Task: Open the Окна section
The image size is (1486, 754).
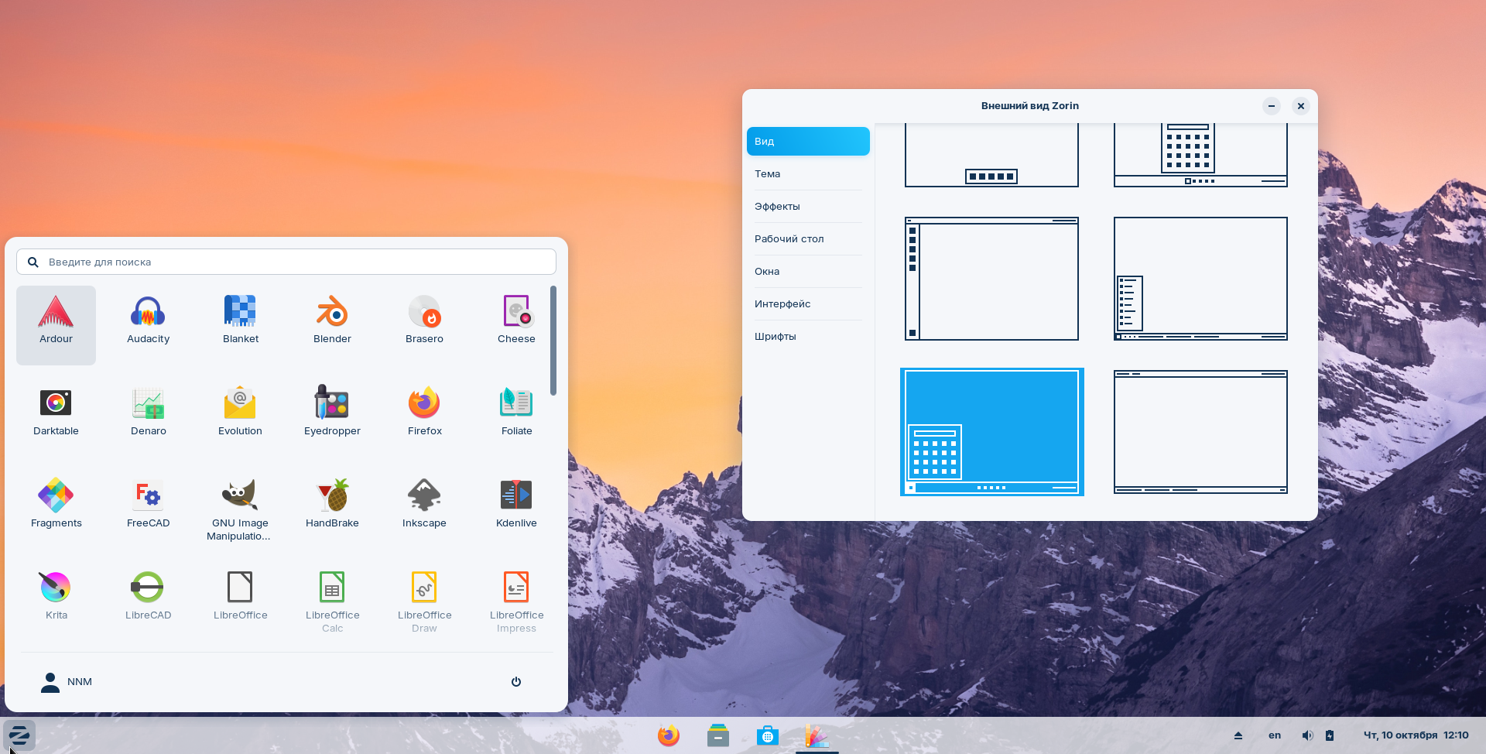Action: click(808, 271)
